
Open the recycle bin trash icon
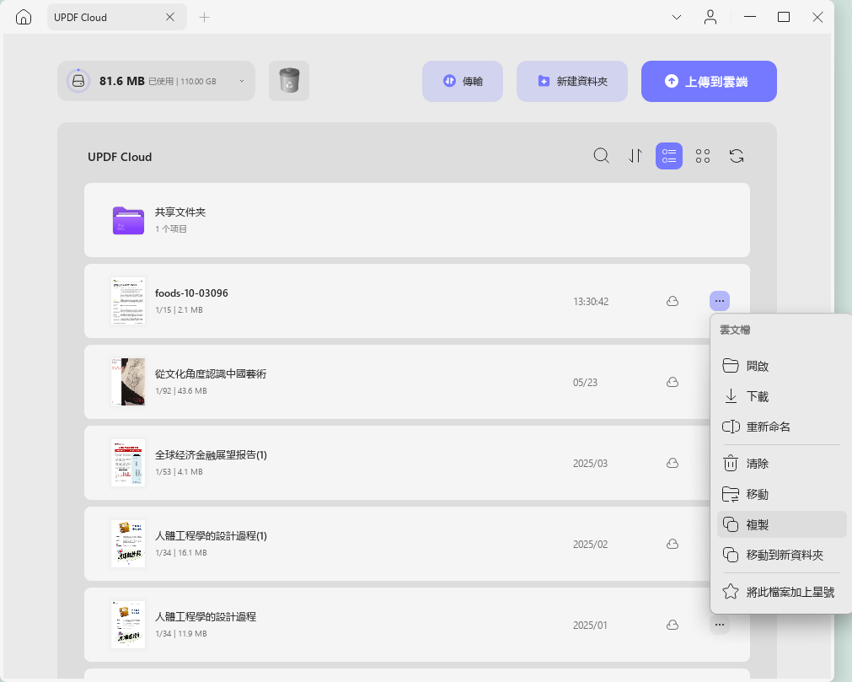pyautogui.click(x=289, y=81)
